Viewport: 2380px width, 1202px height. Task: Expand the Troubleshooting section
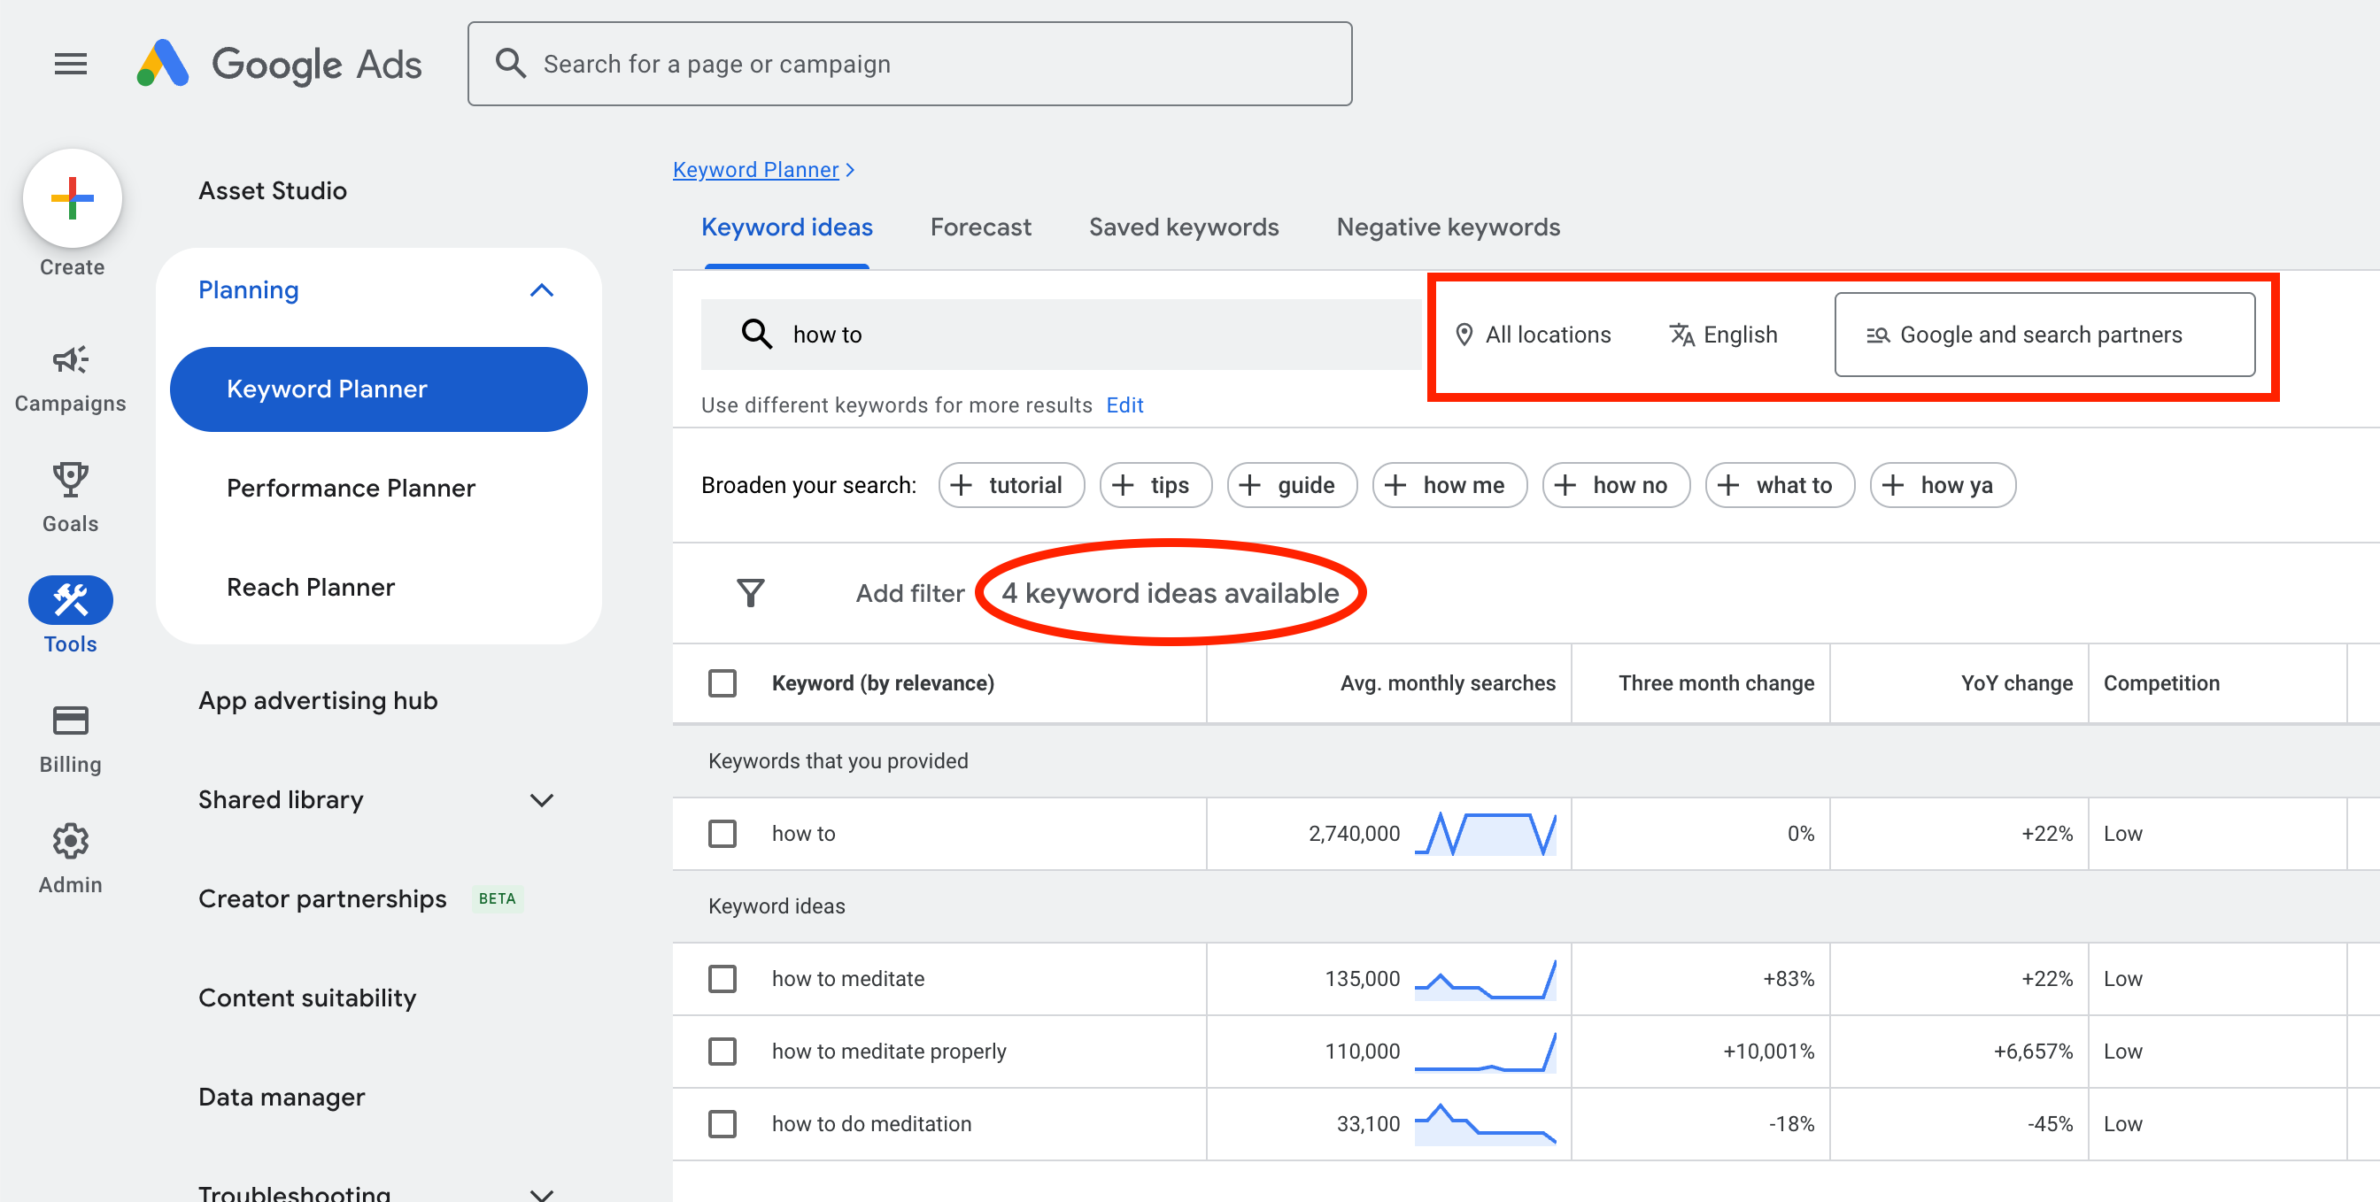click(541, 1194)
